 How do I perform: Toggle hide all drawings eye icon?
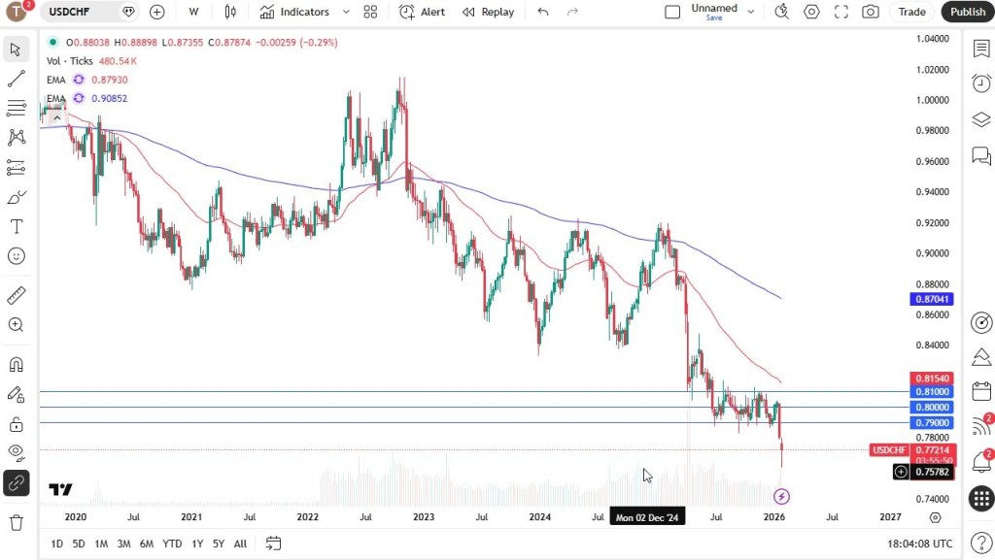(17, 451)
